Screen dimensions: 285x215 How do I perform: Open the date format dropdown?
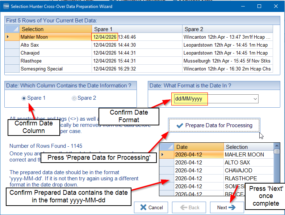pos(255,99)
